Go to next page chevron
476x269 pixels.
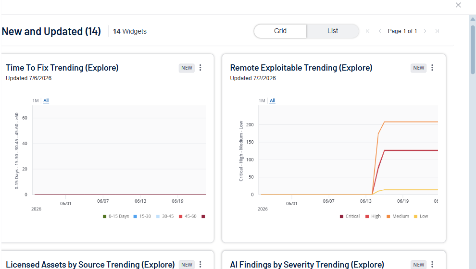coord(425,31)
